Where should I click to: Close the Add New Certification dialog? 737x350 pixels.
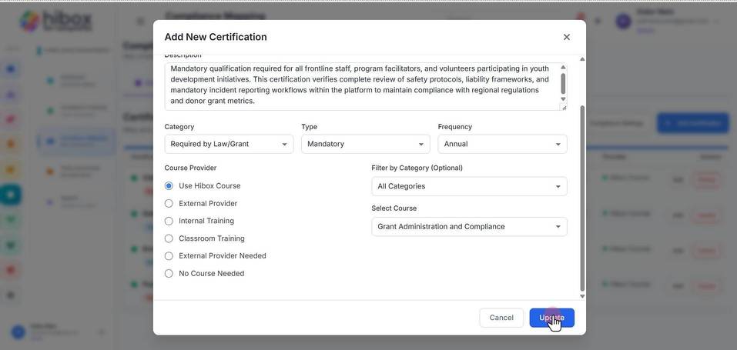[566, 37]
